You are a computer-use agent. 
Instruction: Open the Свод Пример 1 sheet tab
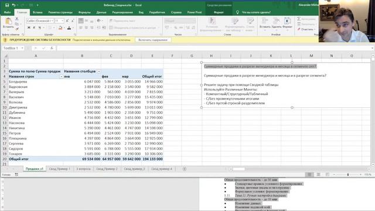click(x=60, y=169)
